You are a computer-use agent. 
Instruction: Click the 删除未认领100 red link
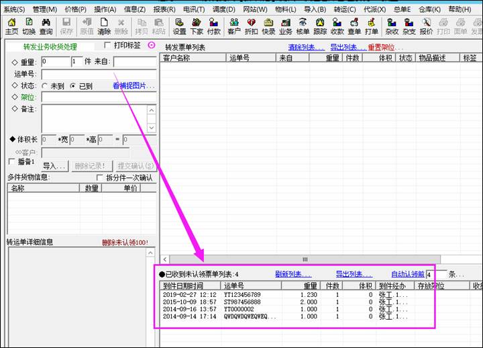point(125,243)
